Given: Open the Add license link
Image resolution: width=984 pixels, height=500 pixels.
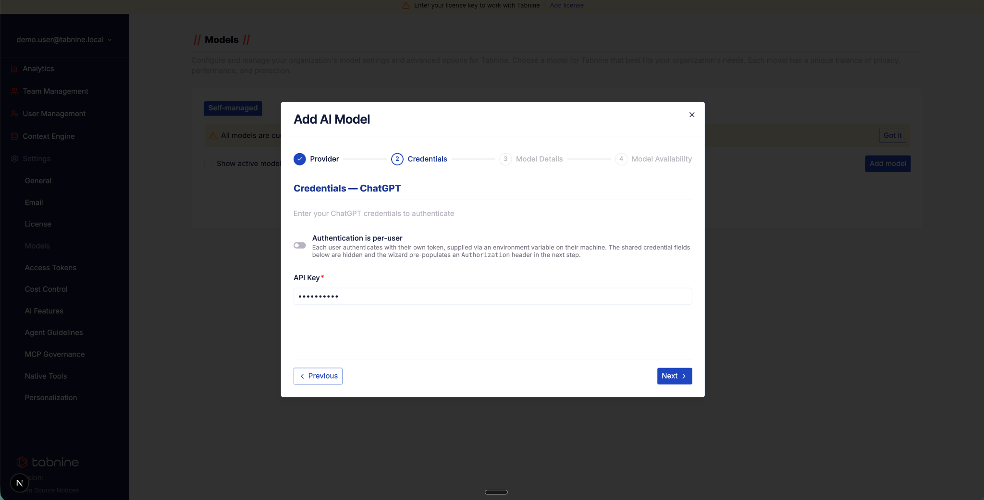Looking at the screenshot, I should pos(566,5).
